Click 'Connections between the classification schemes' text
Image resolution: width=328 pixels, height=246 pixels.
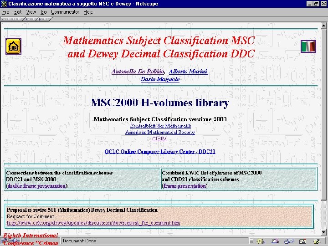point(59,173)
